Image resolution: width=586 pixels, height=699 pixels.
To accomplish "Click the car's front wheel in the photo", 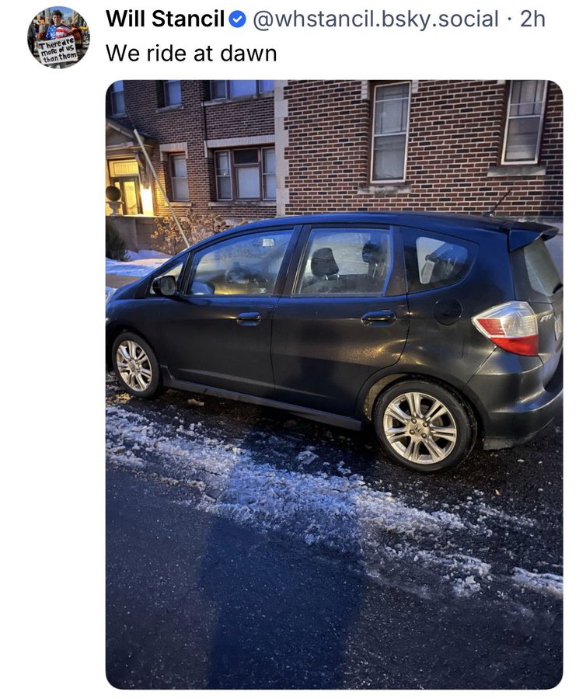I will (134, 366).
